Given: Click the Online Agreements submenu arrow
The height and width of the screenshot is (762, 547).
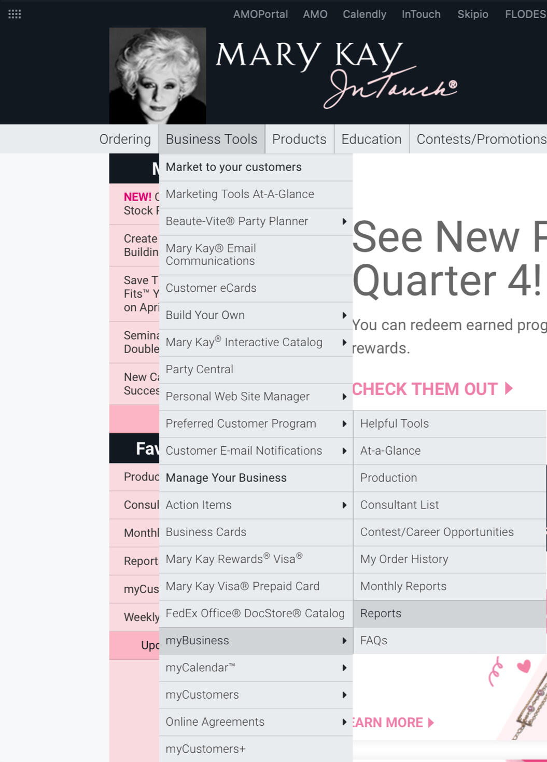Looking at the screenshot, I should tap(344, 722).
